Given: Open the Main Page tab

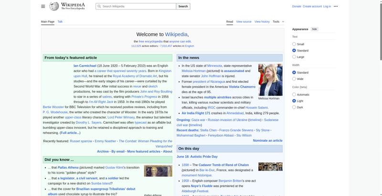Looking at the screenshot, I should (48, 21).
